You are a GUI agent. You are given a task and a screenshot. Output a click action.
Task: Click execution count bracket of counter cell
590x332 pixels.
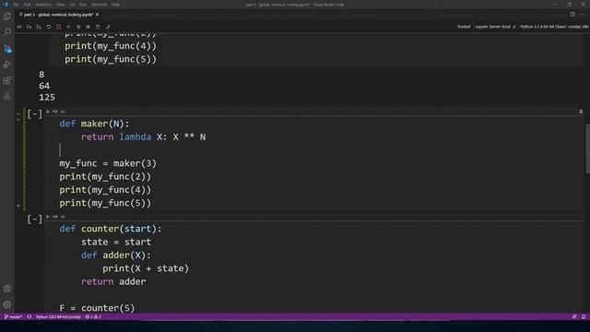(35, 219)
